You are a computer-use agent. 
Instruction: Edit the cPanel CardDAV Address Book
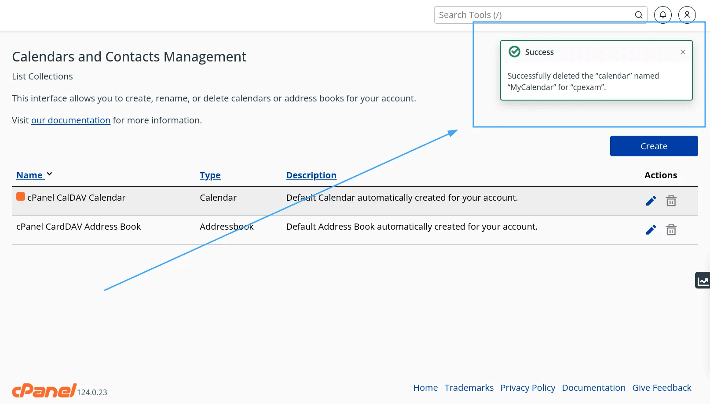651,229
